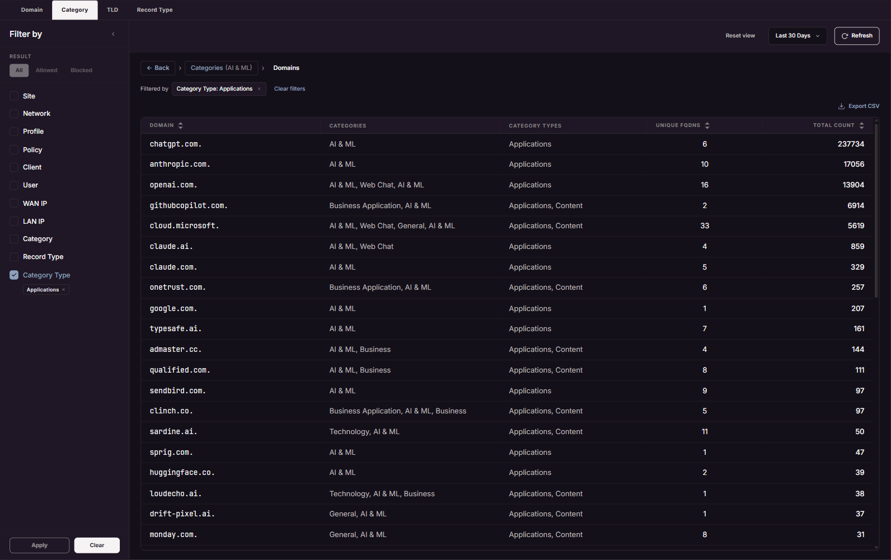Collapse the Filter by panel chevron
The width and height of the screenshot is (891, 560).
pyautogui.click(x=113, y=34)
